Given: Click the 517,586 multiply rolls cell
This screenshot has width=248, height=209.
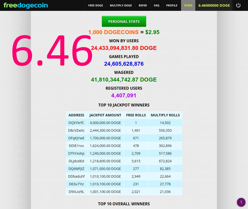Looking at the screenshot, I should [x=165, y=153].
